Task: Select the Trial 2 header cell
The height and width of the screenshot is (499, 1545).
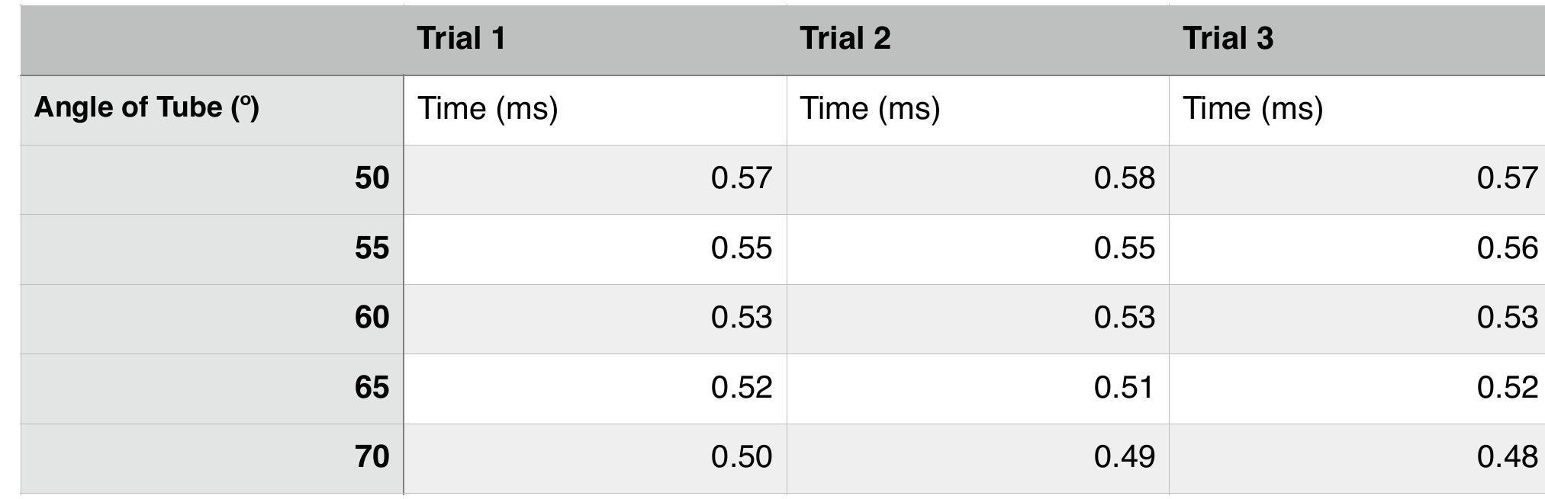Action: [977, 39]
